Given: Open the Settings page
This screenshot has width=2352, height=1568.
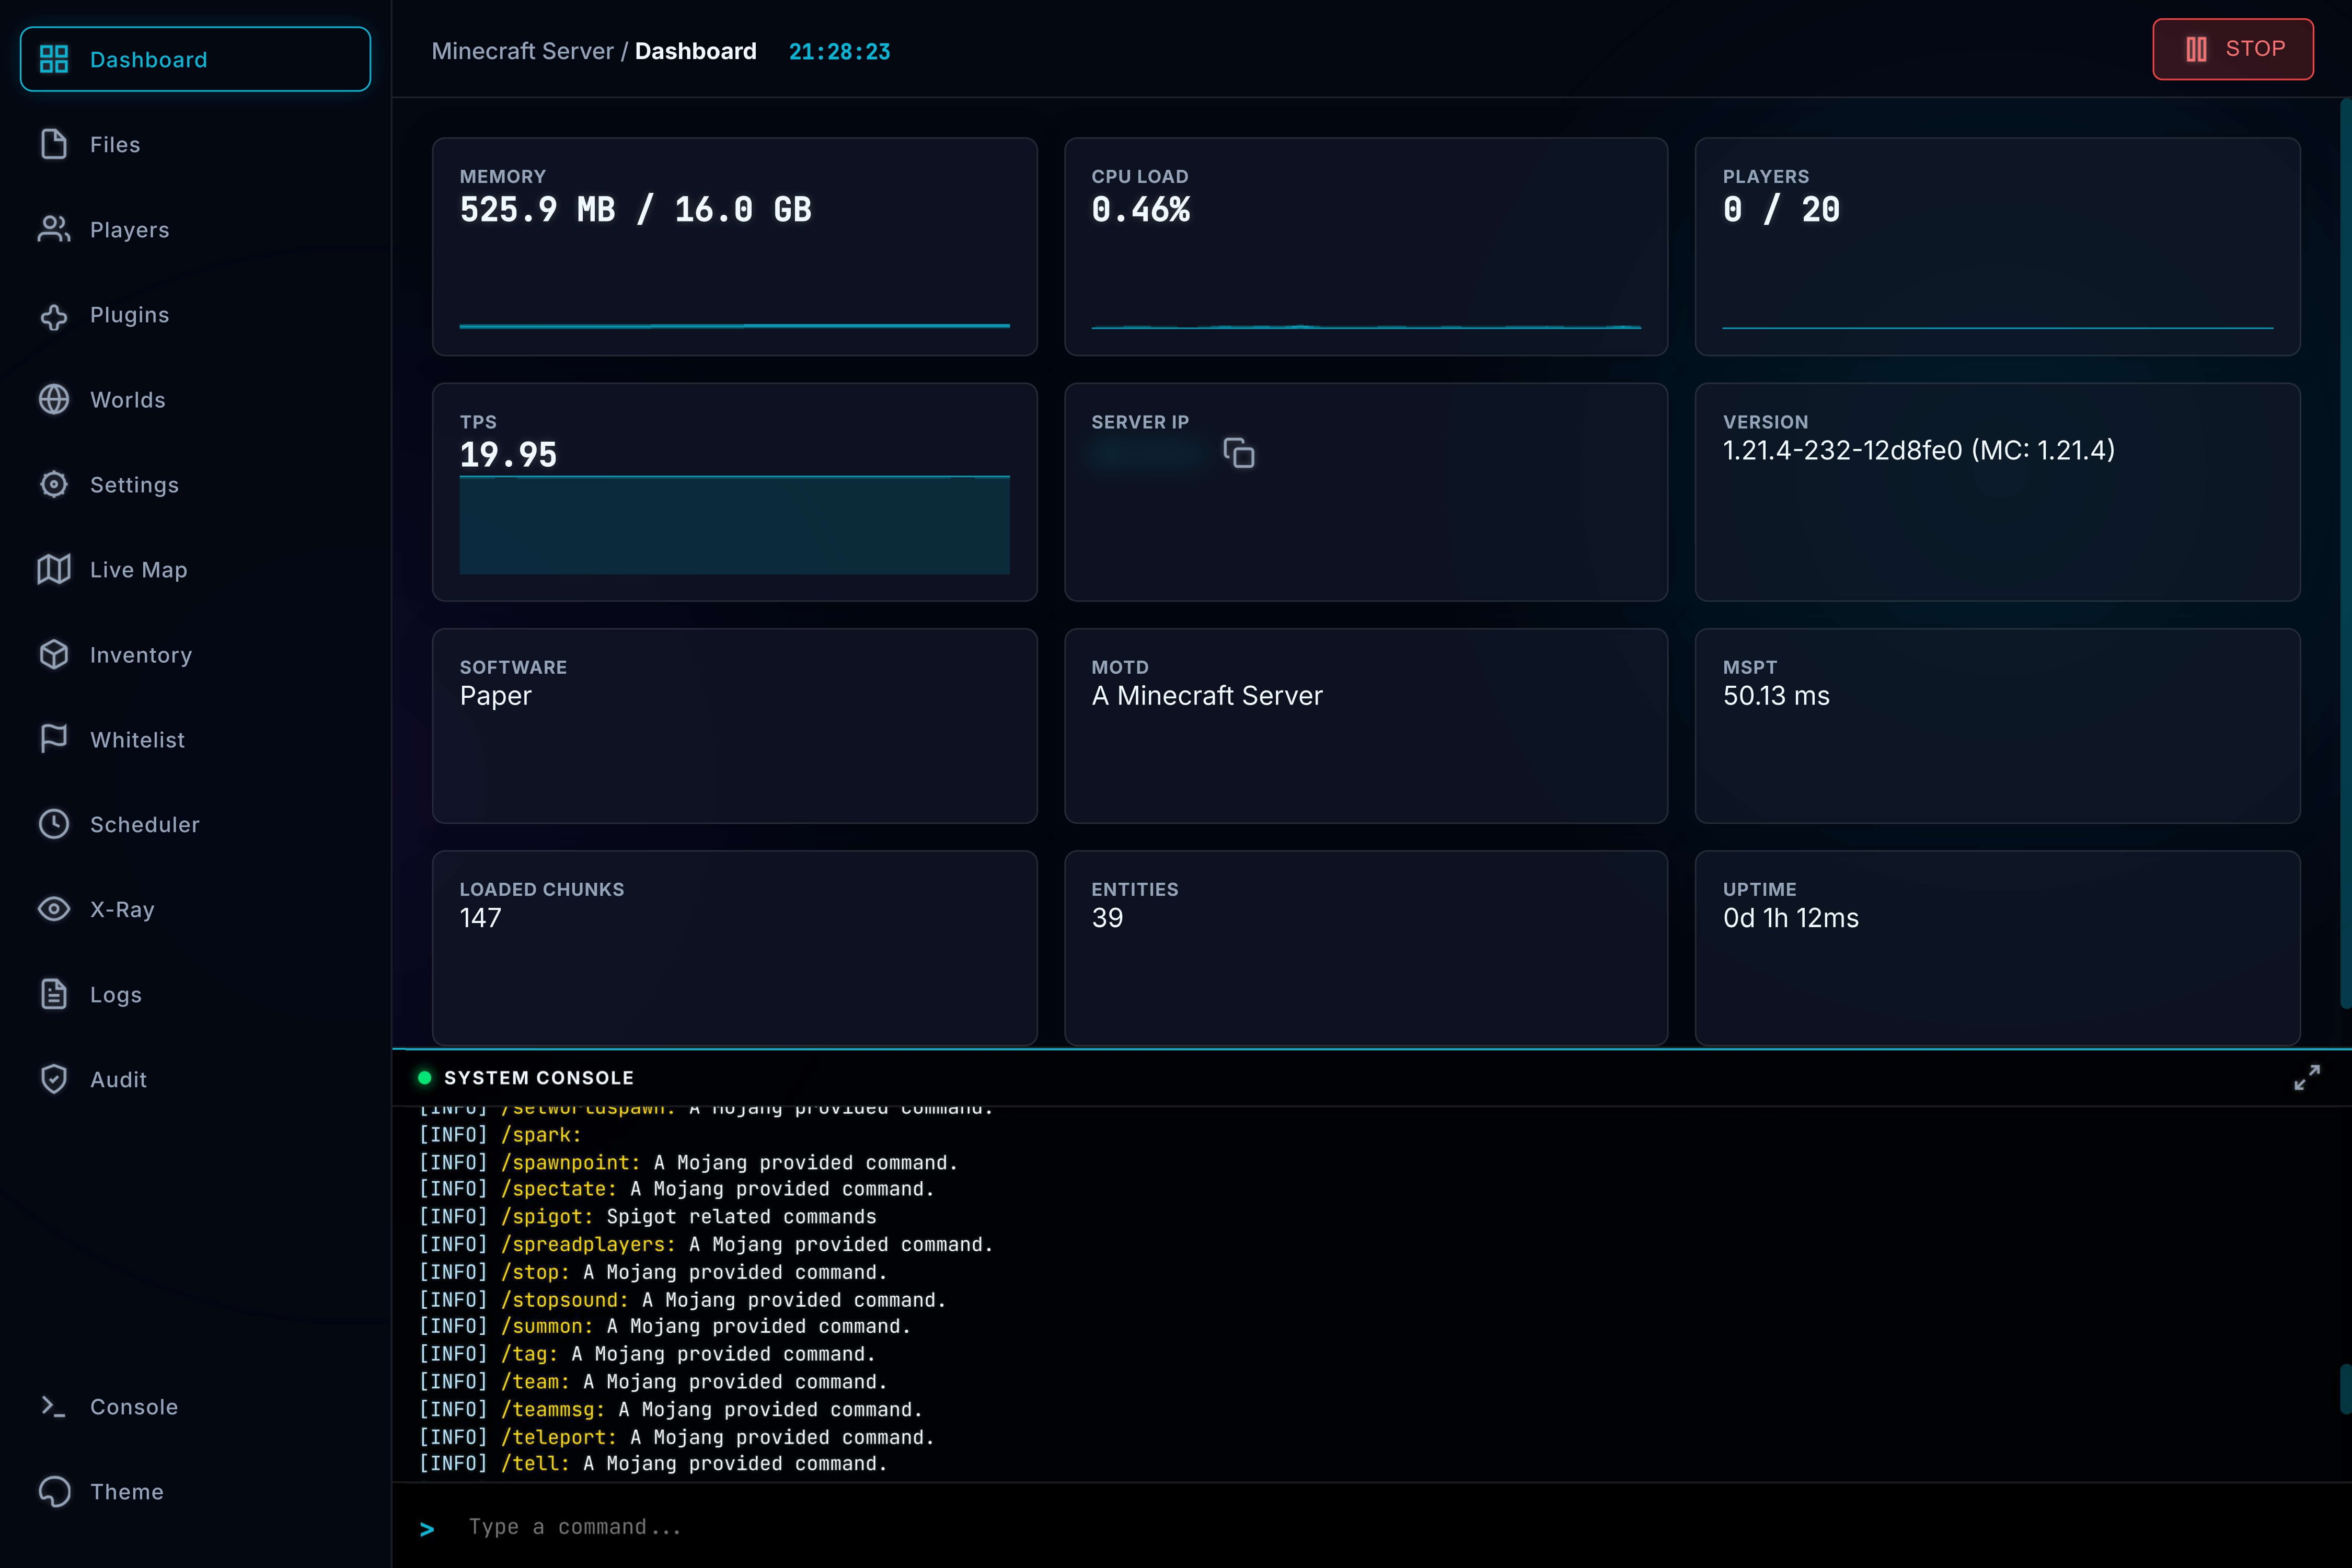Looking at the screenshot, I should click(x=135, y=484).
